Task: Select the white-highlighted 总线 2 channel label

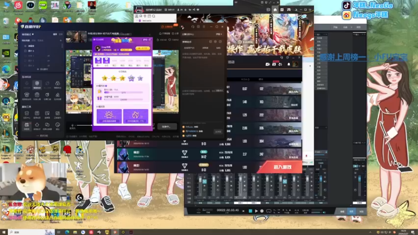Action: [x=240, y=203]
